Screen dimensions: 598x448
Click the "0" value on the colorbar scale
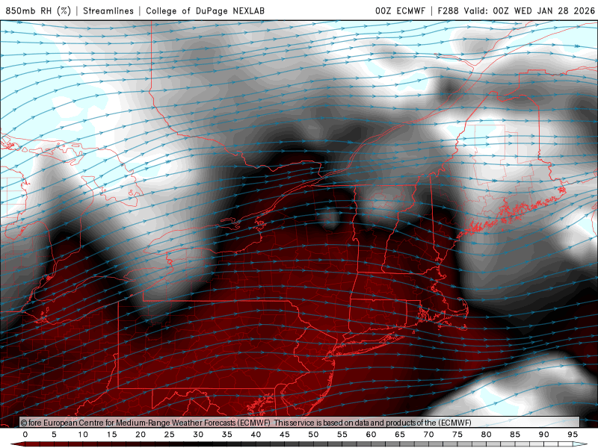point(25,435)
